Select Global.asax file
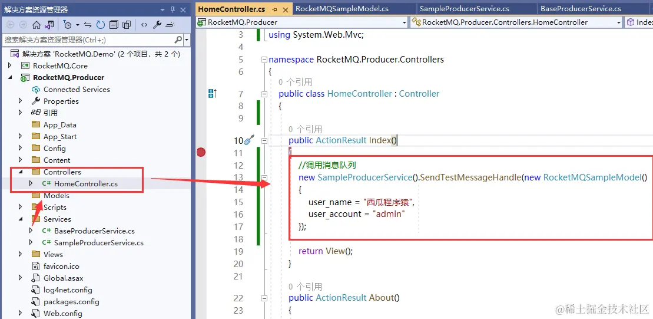Screen dimensions: 653x319 tap(63, 278)
